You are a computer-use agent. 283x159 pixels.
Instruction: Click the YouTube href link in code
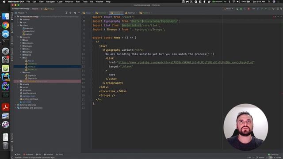(x=186, y=62)
